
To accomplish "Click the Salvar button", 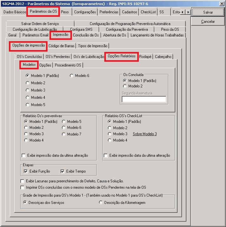I will (208, 12).
